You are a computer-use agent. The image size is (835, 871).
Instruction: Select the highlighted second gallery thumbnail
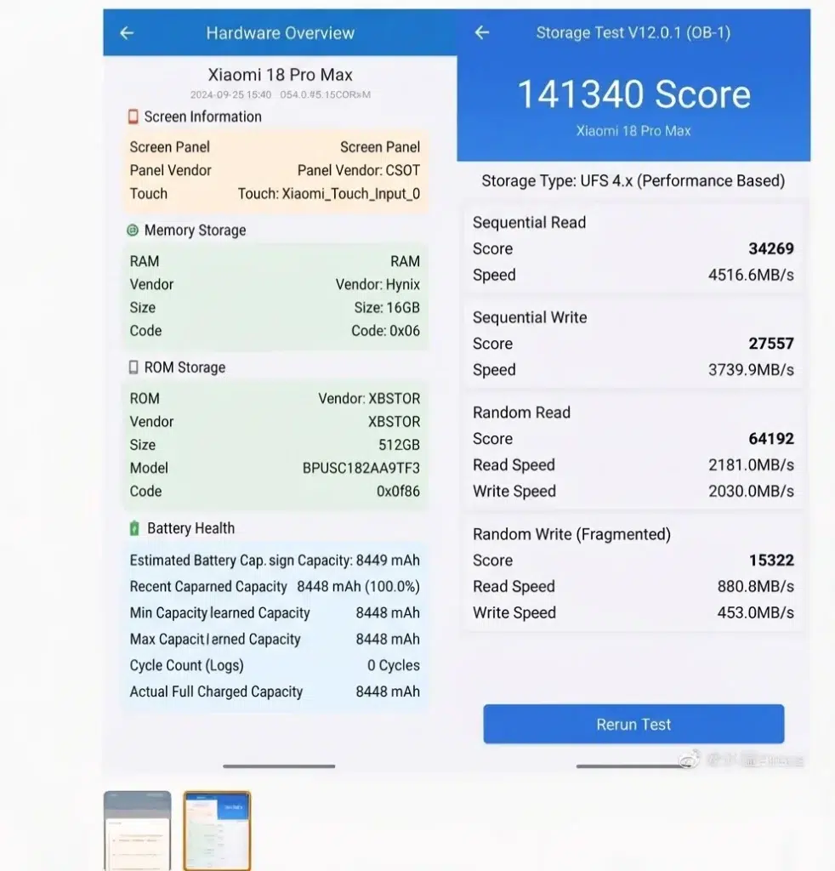tap(217, 830)
